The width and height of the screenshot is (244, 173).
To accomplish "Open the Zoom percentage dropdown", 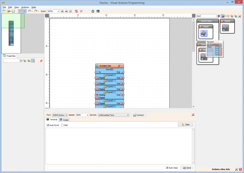I will click(x=58, y=11).
